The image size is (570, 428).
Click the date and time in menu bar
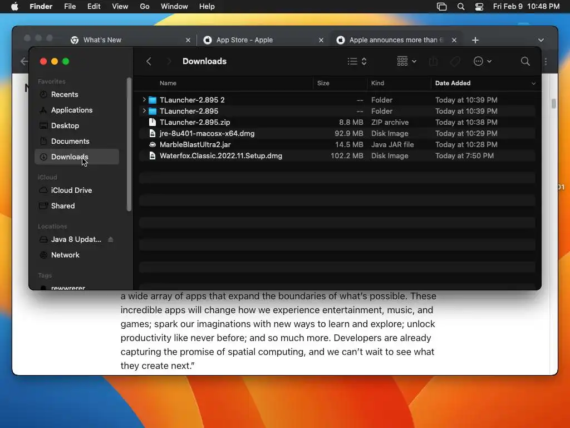527,7
